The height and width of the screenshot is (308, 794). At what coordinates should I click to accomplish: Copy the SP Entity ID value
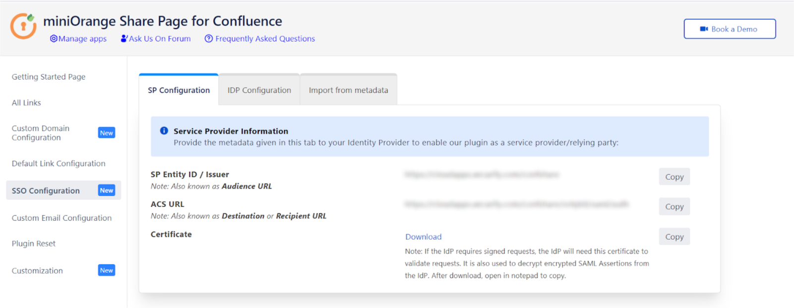674,177
